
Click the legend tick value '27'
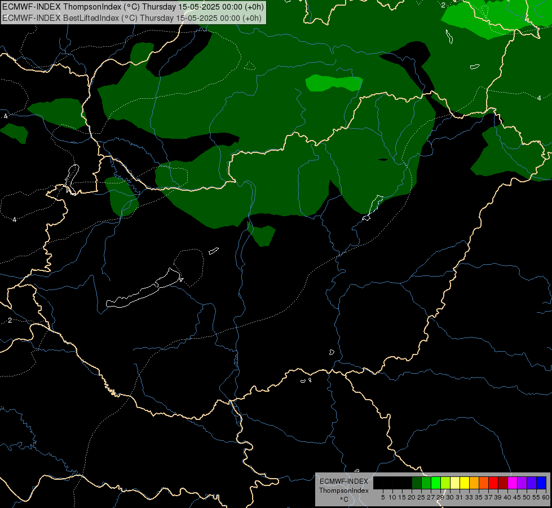(431, 497)
